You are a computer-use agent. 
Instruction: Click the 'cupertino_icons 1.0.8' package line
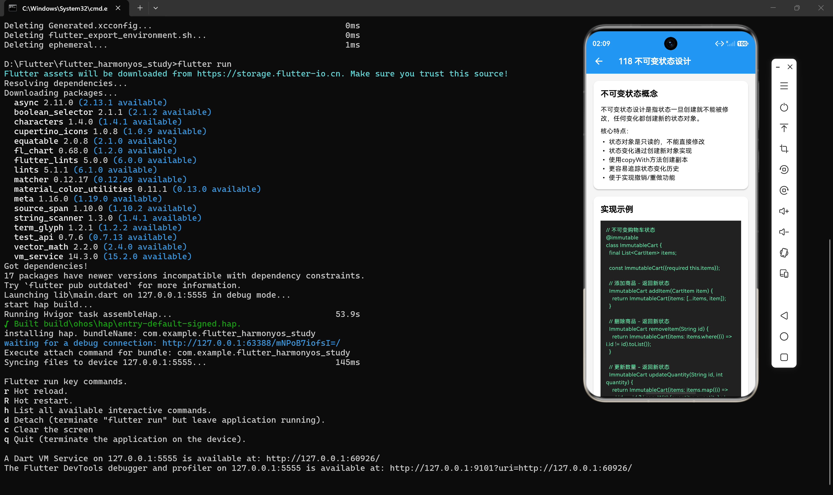pyautogui.click(x=110, y=132)
